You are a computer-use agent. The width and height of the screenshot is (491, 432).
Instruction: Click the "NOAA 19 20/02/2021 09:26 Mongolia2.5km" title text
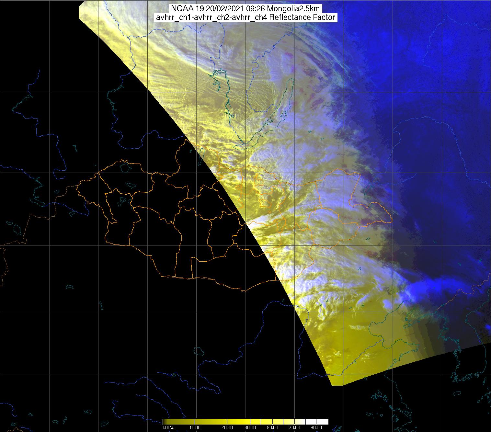[246, 8]
